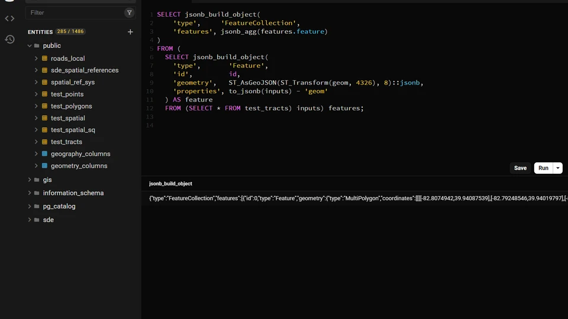Expand the pg_catalog schema
Viewport: 568px width, 319px height.
tap(30, 206)
